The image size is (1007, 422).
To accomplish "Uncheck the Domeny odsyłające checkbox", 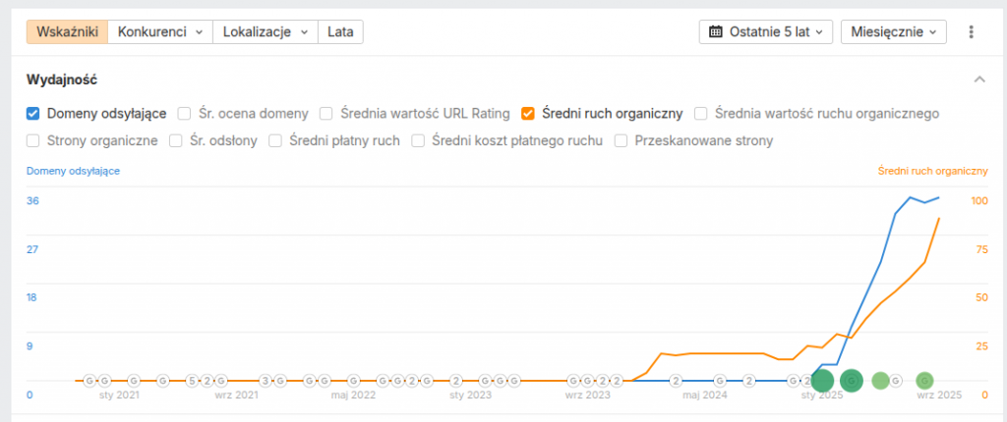I will [33, 113].
